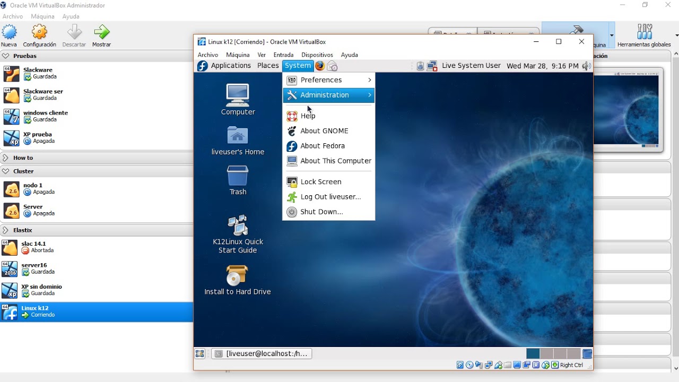Select About This Computer entry
The height and width of the screenshot is (382, 679).
328,161
